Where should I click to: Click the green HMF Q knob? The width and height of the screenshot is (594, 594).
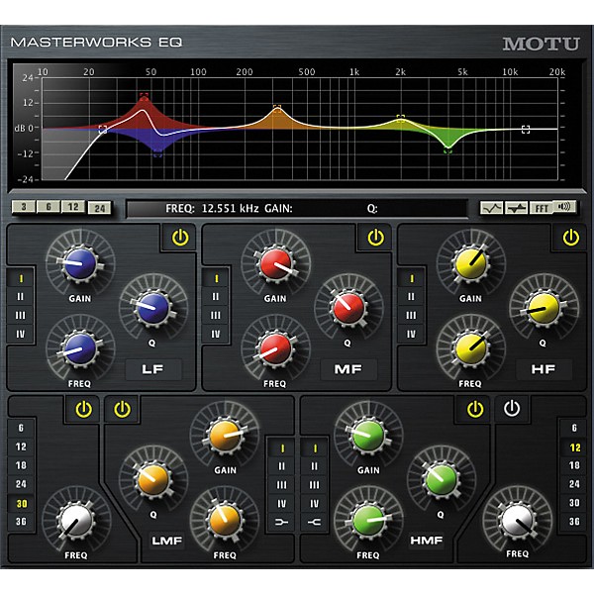click(x=441, y=479)
